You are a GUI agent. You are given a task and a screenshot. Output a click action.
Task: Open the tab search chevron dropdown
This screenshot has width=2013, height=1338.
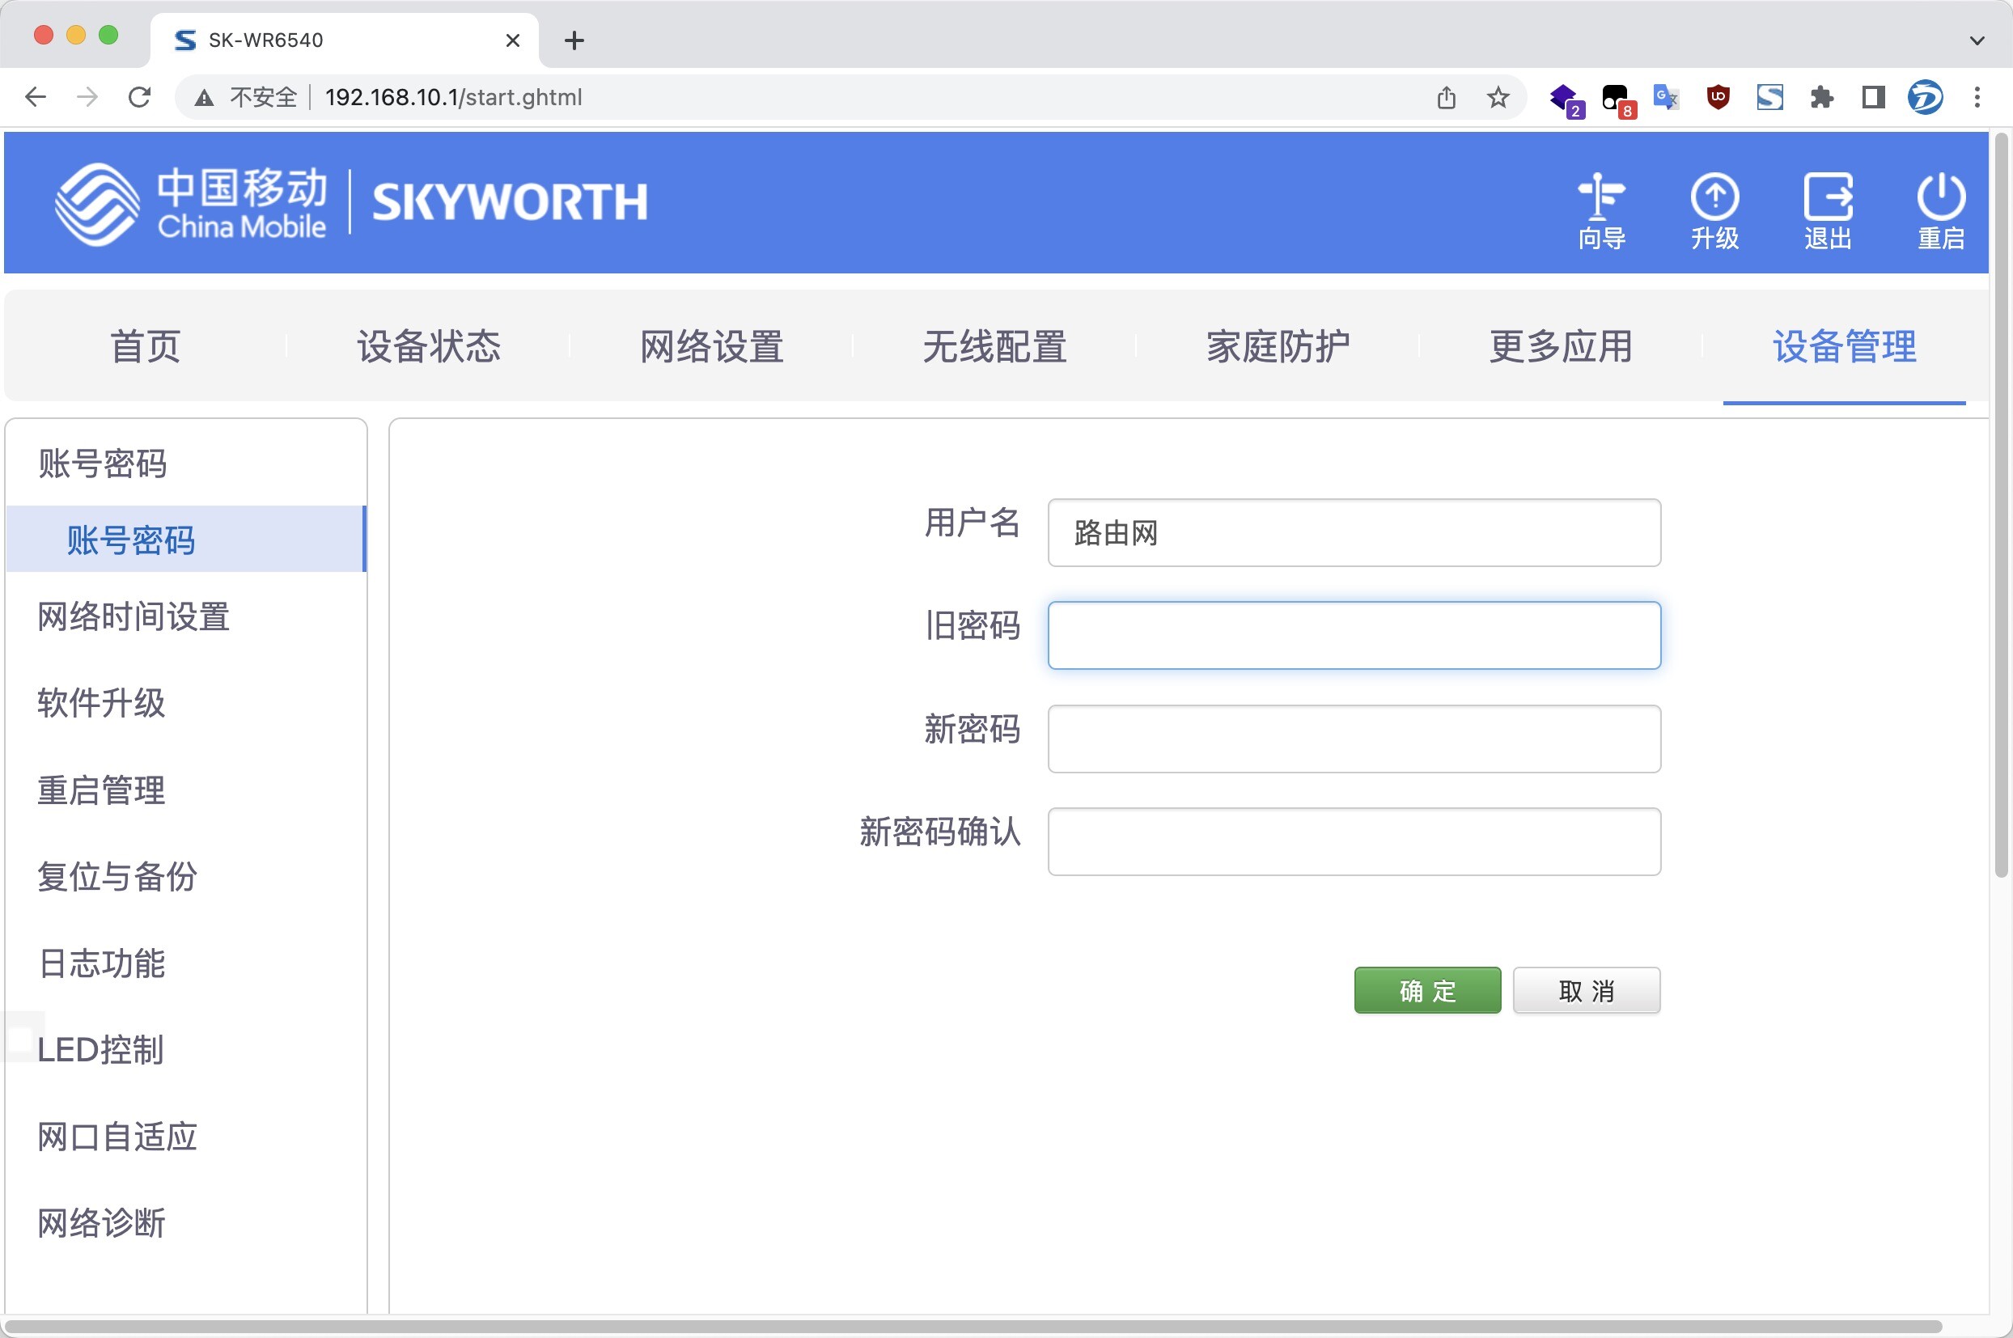(x=1976, y=40)
